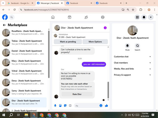This screenshot has height=118, width=158.
Task: Open Chrome profile avatar
Action: click(149, 10)
